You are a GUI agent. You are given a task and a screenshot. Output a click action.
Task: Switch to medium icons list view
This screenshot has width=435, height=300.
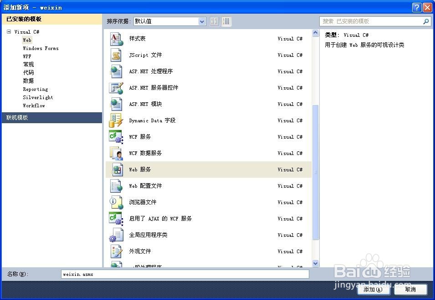coord(226,21)
